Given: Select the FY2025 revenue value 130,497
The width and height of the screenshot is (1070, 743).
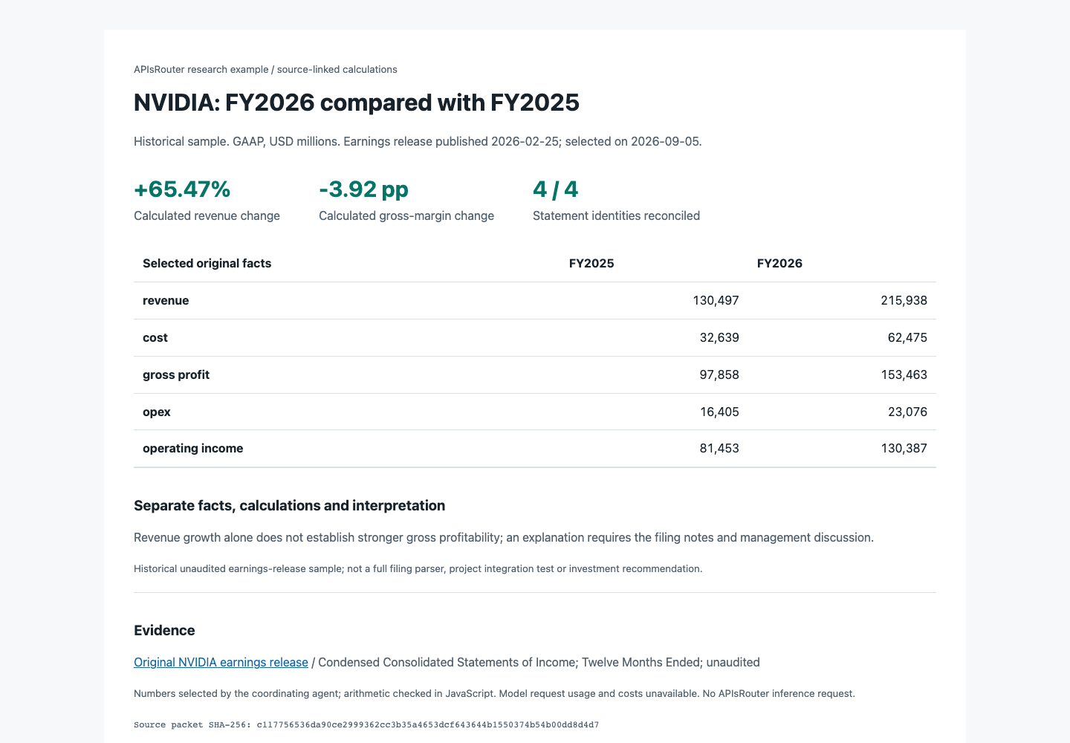Looking at the screenshot, I should (716, 300).
